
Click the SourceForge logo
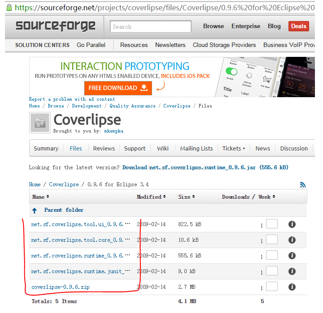(56, 26)
